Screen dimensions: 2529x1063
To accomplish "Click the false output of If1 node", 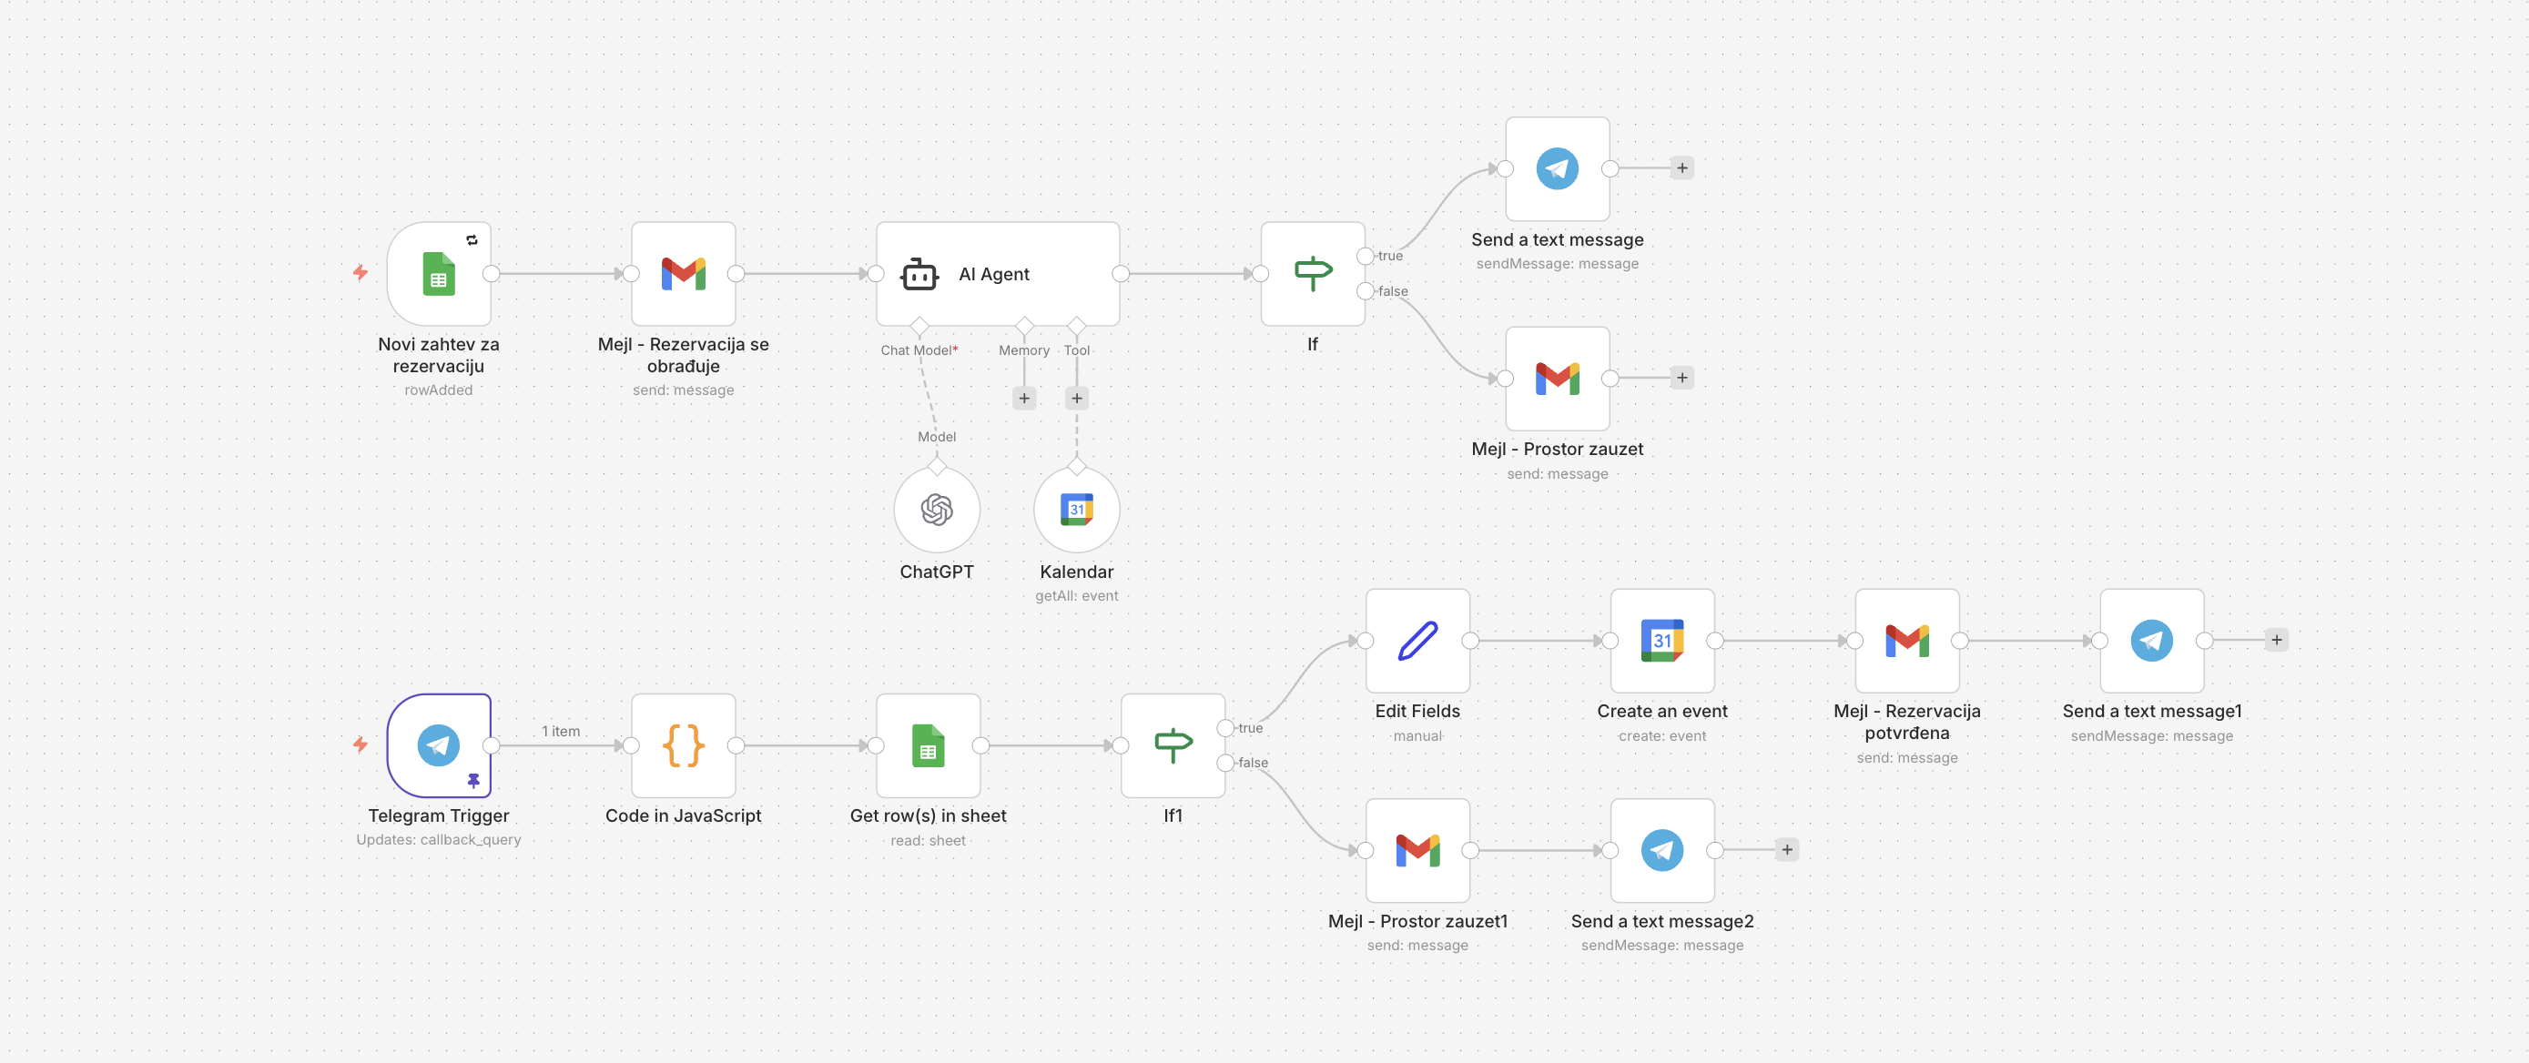I will [x=1225, y=763].
